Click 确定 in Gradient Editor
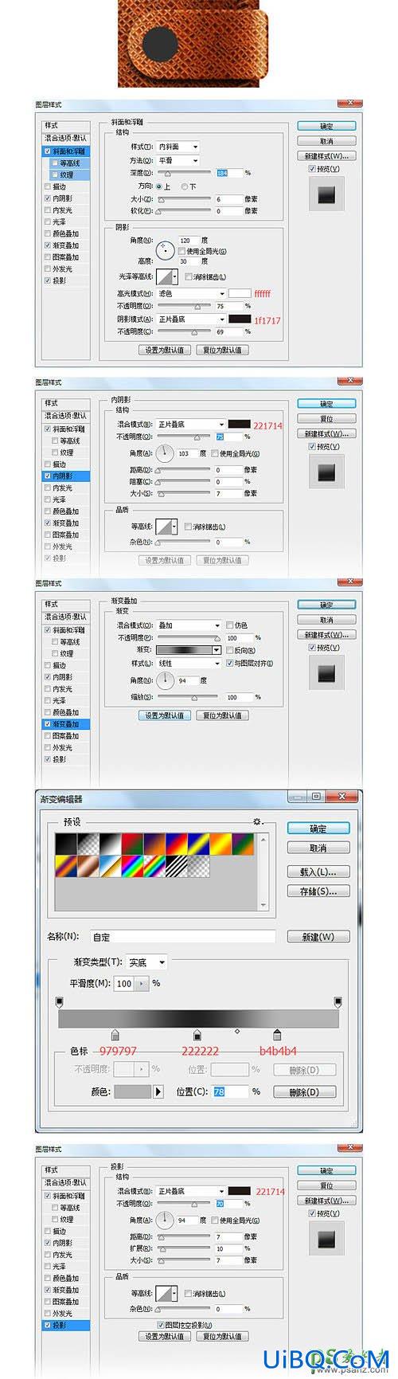This screenshot has height=1379, width=398. click(x=318, y=829)
